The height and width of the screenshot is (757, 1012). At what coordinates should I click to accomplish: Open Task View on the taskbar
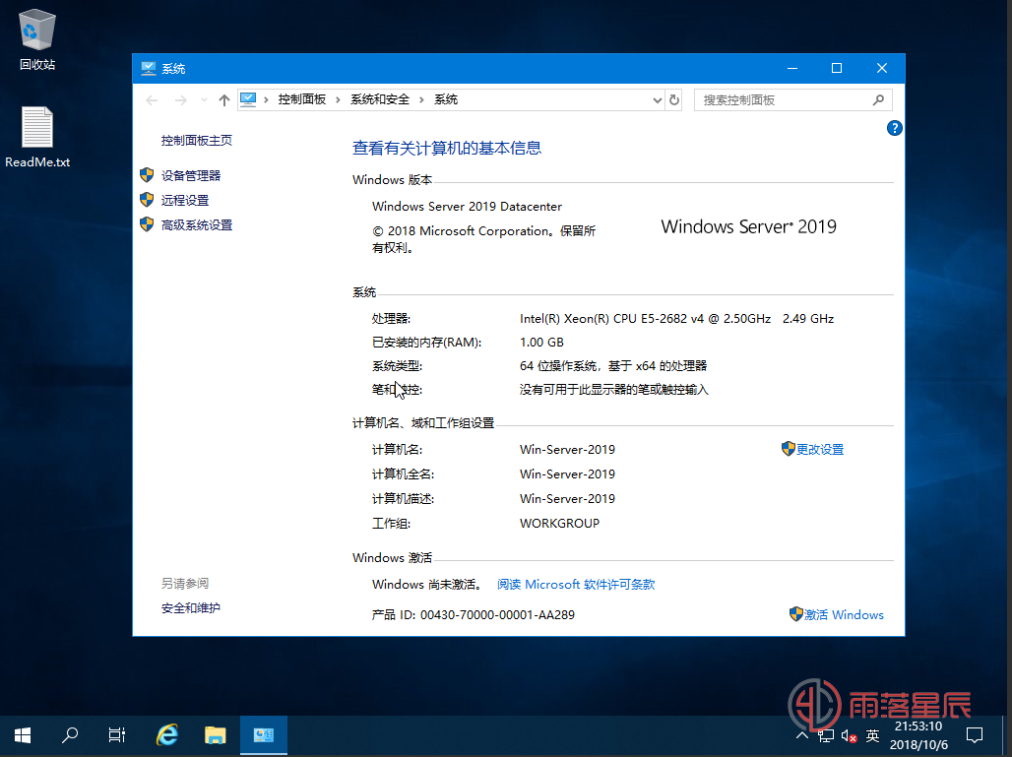click(117, 735)
